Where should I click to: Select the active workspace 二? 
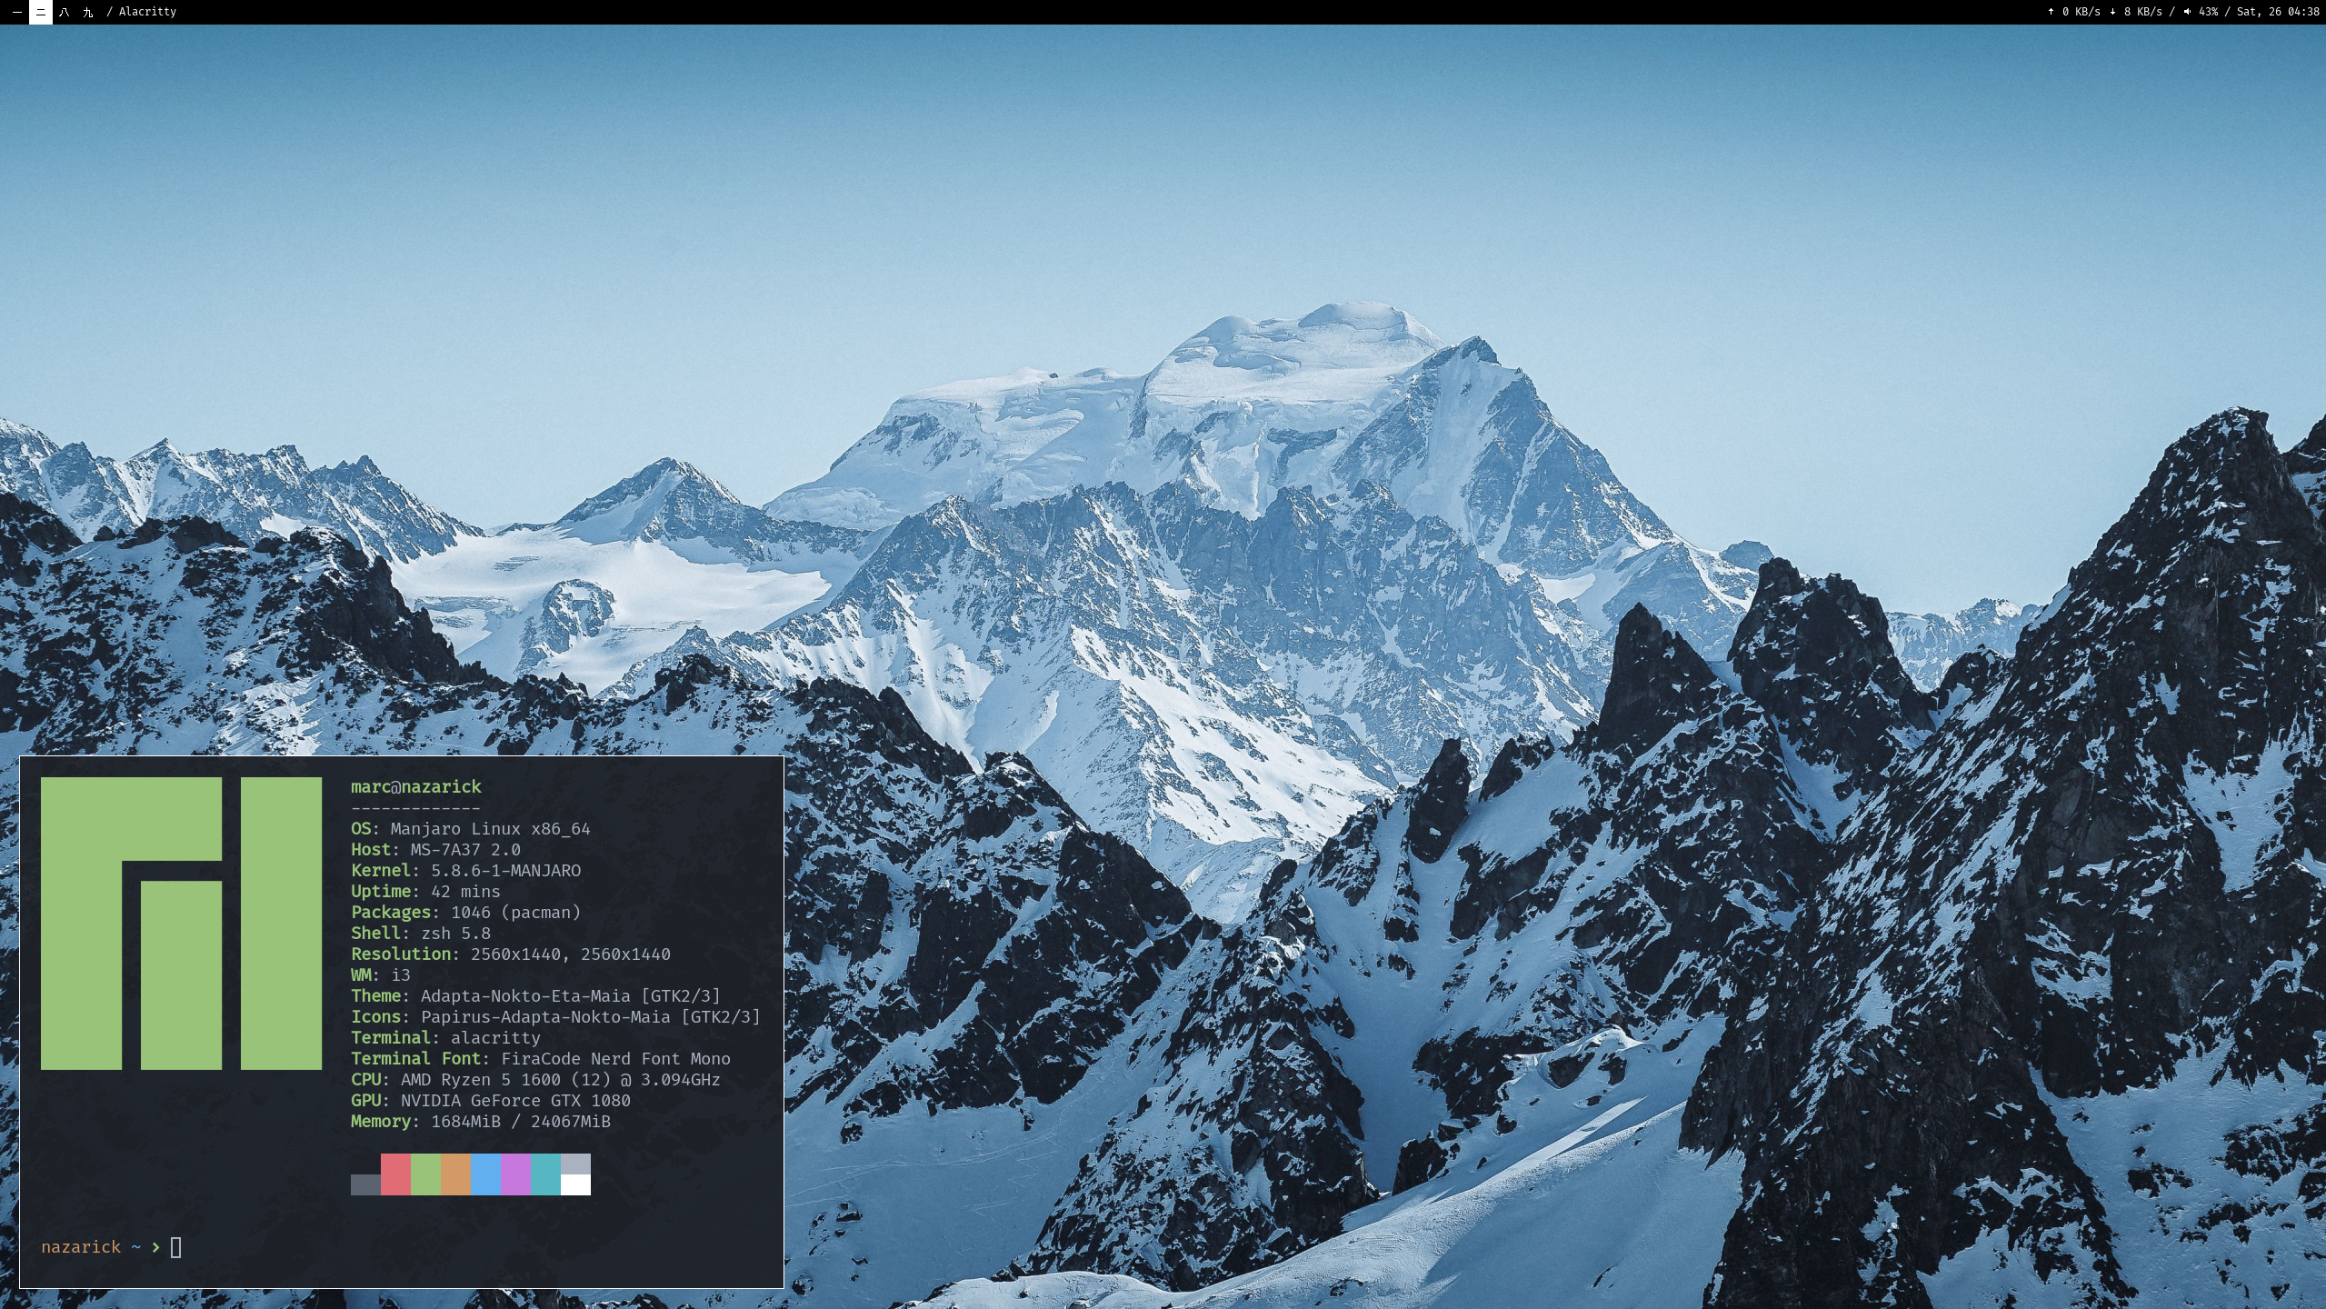40,12
